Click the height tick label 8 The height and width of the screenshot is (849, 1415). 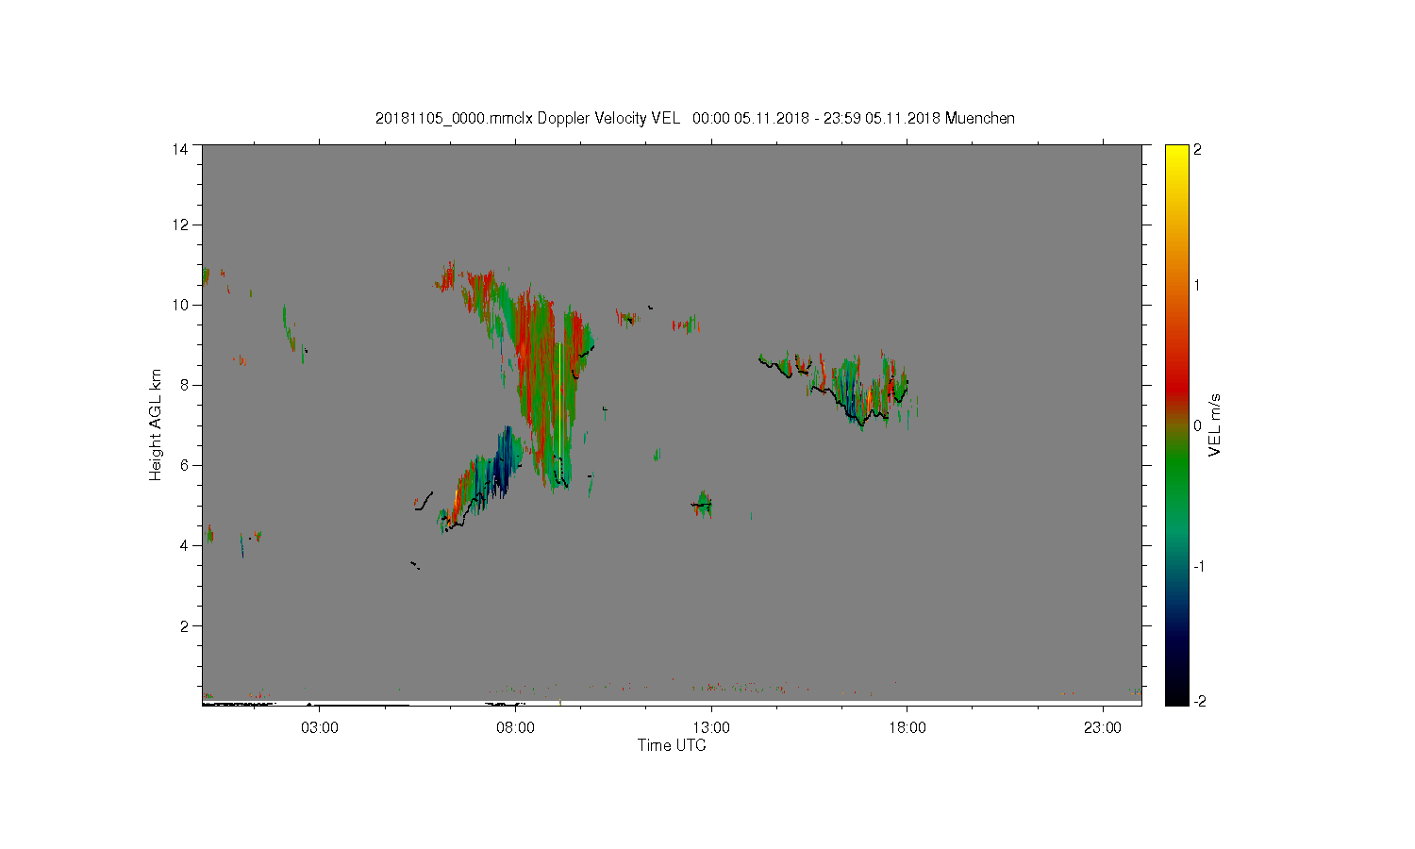click(184, 385)
